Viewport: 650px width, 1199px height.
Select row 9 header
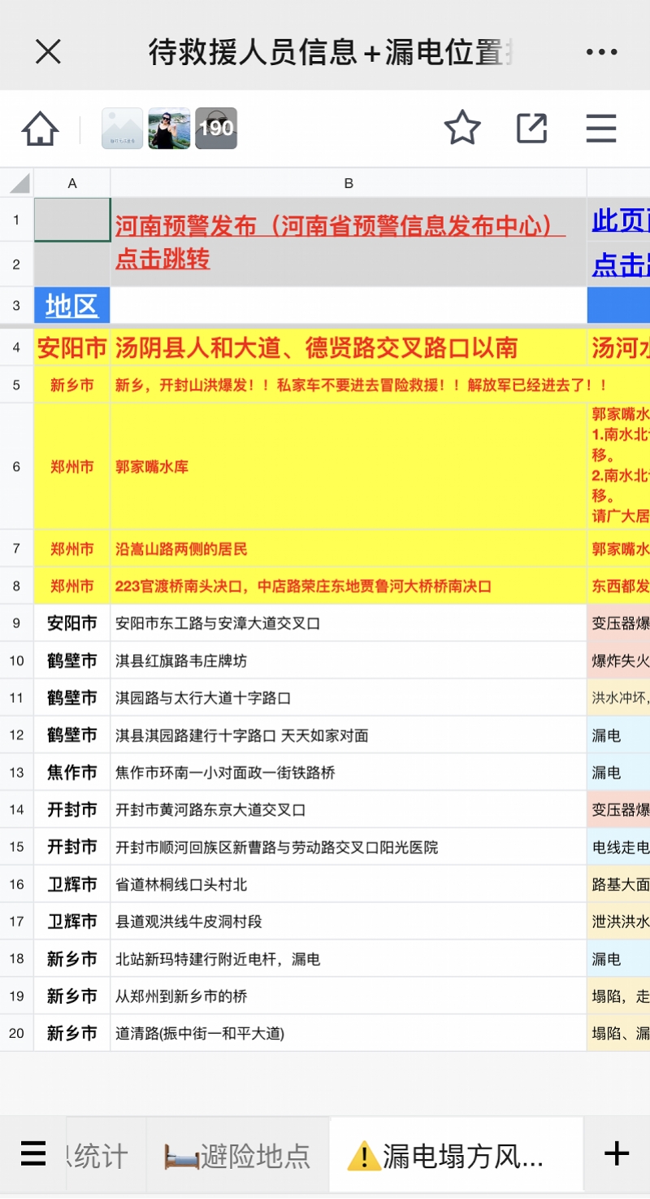pos(15,623)
